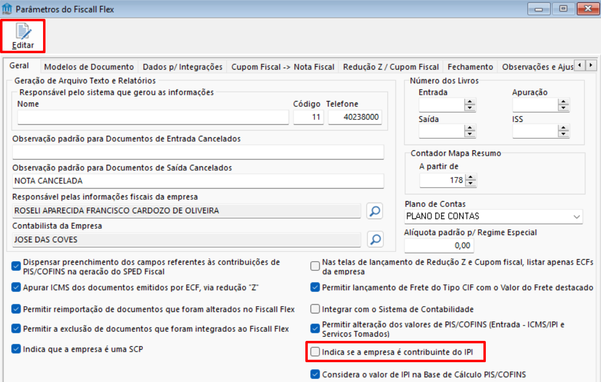Screen dimensions: 601x382
Task: Click the Código field showing 11
Action: (308, 118)
